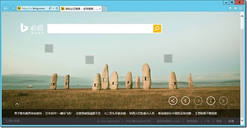Open the 广告 footer link
Viewport: 247px width, 128px height.
(207, 121)
